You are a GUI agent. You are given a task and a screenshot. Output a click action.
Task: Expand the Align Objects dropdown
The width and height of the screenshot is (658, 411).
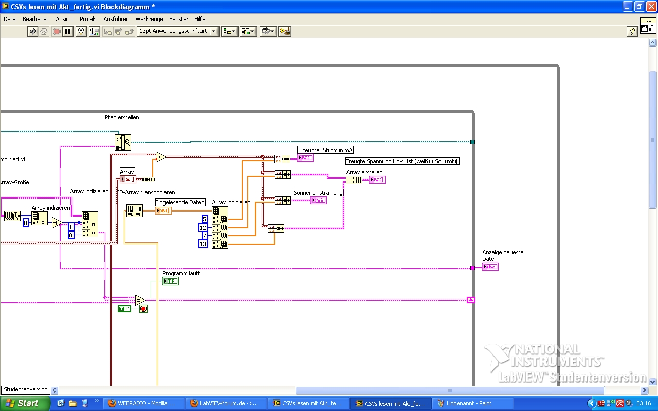coord(229,31)
